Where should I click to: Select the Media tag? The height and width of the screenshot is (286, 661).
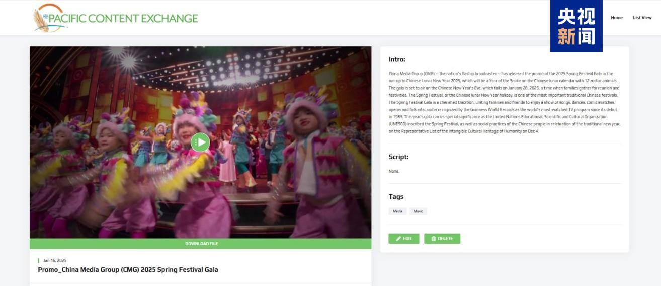click(x=397, y=211)
